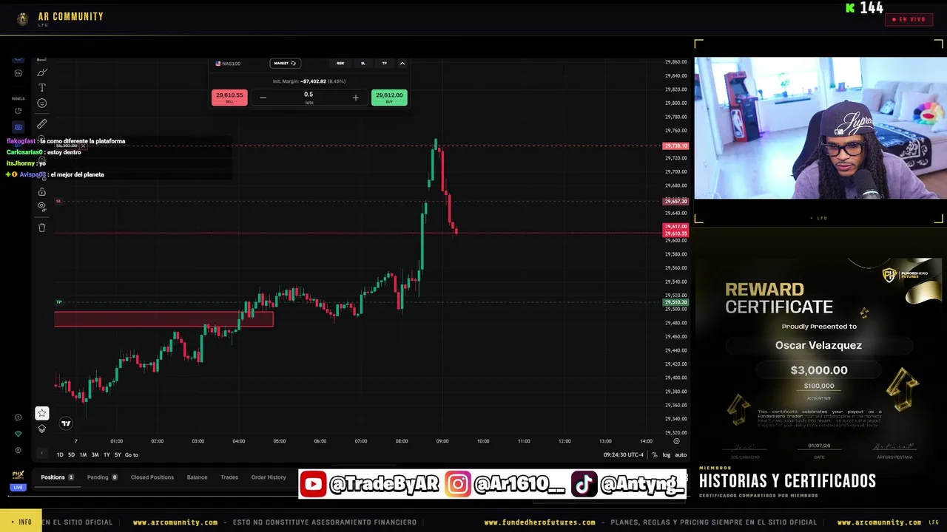This screenshot has height=532, width=947.
Task: Lock all drawings with padlock icon
Action: coord(42,192)
